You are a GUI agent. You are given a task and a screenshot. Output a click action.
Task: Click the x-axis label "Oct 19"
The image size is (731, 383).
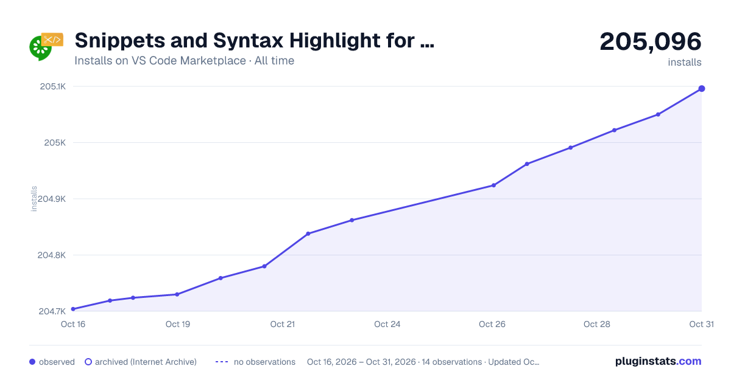pyautogui.click(x=178, y=324)
